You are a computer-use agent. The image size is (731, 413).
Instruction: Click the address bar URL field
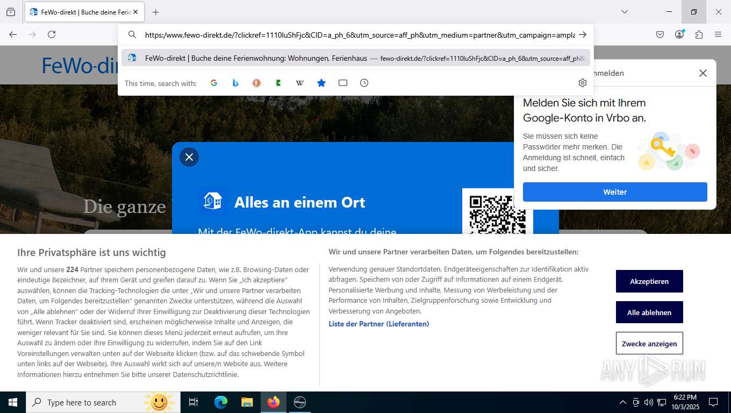tap(360, 35)
